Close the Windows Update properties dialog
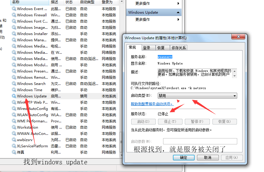264x172 pixels. point(238,37)
